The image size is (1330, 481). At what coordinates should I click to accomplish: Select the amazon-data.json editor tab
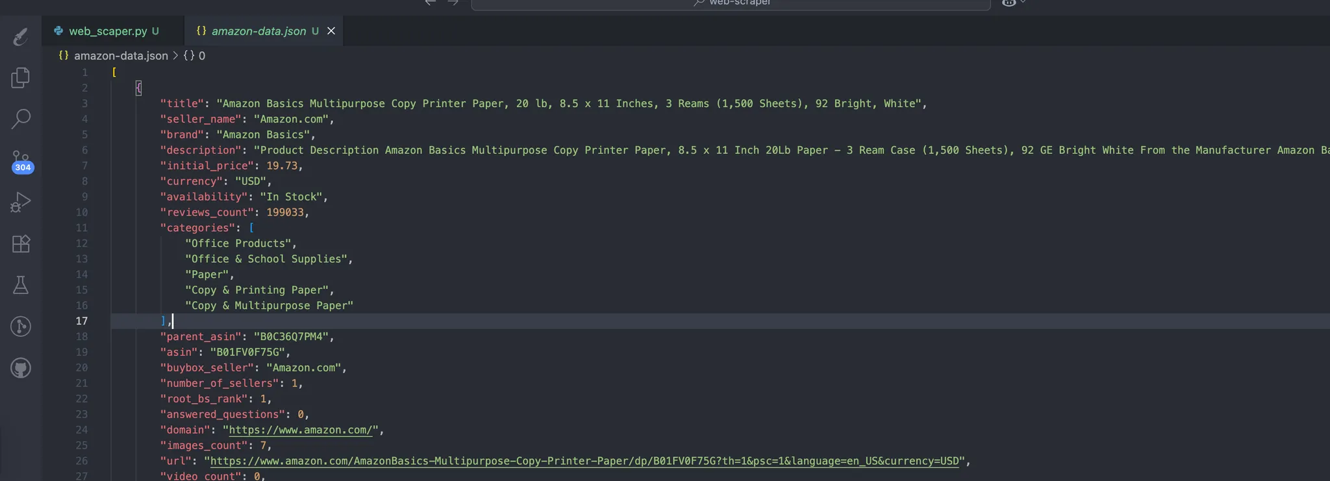click(x=258, y=31)
